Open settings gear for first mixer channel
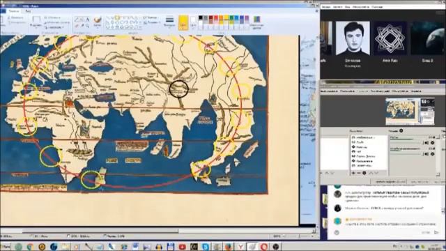 [432, 142]
